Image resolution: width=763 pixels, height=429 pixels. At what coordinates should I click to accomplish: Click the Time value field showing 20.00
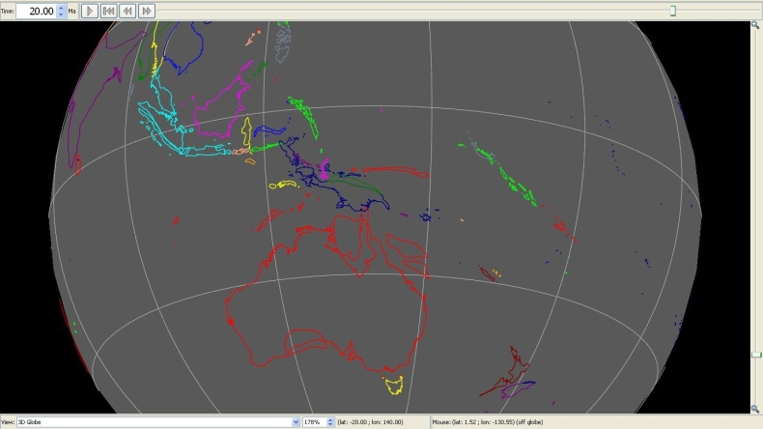tap(37, 11)
